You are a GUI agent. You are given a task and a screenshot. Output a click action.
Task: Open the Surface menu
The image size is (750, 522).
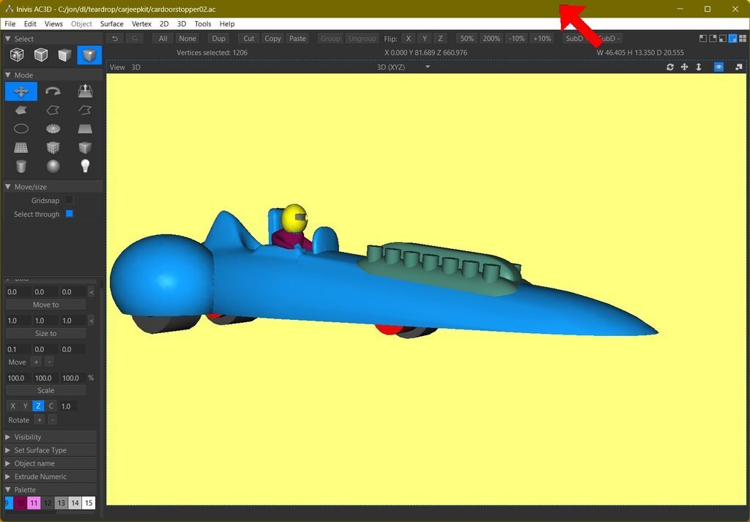[111, 23]
